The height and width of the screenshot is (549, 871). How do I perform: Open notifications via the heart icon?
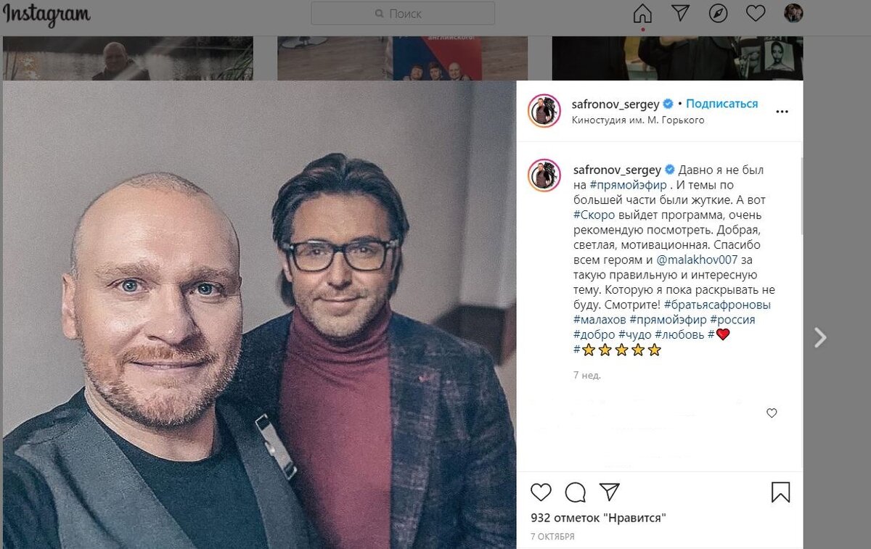[x=755, y=13]
